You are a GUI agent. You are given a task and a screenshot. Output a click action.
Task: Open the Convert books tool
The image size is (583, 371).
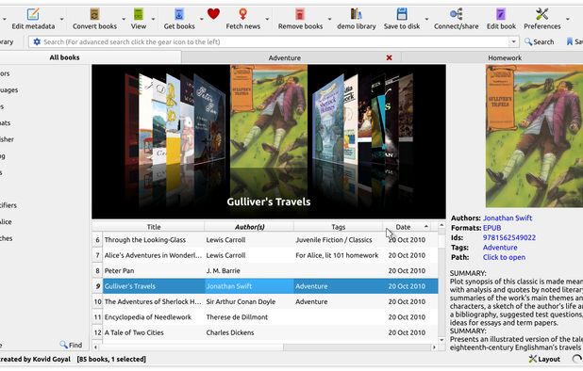click(x=94, y=19)
